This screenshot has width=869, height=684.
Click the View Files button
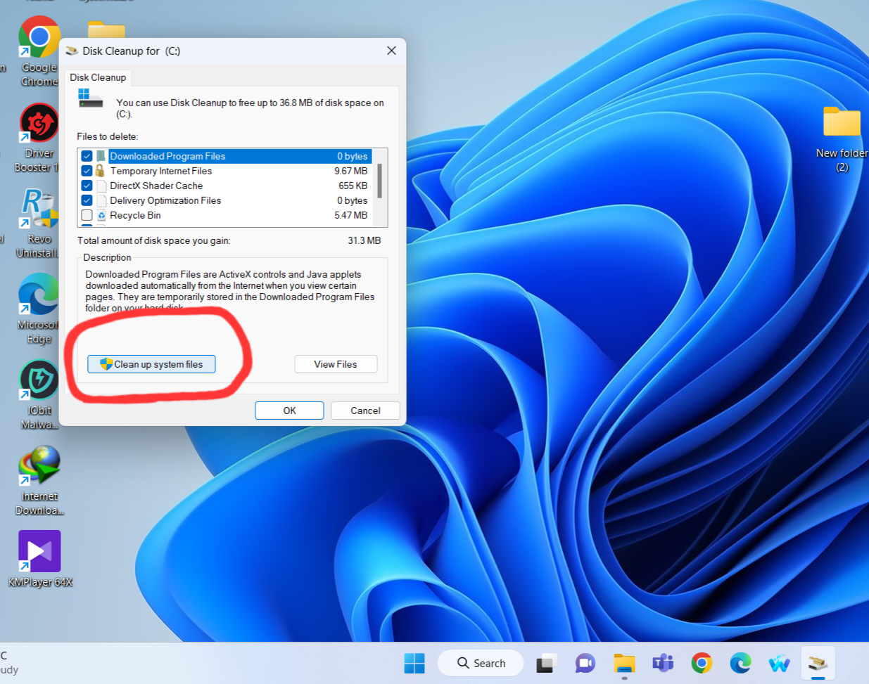coord(336,364)
